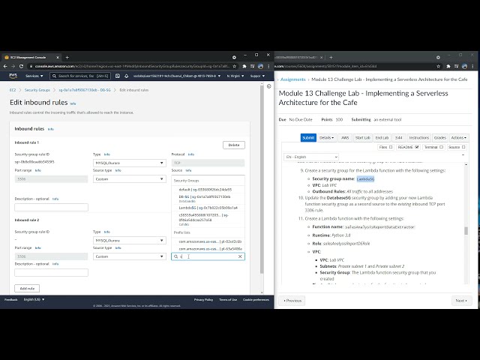The image size is (480, 360).
Task: Click the lab instructions scrollbar thumb
Action: (x=466, y=231)
